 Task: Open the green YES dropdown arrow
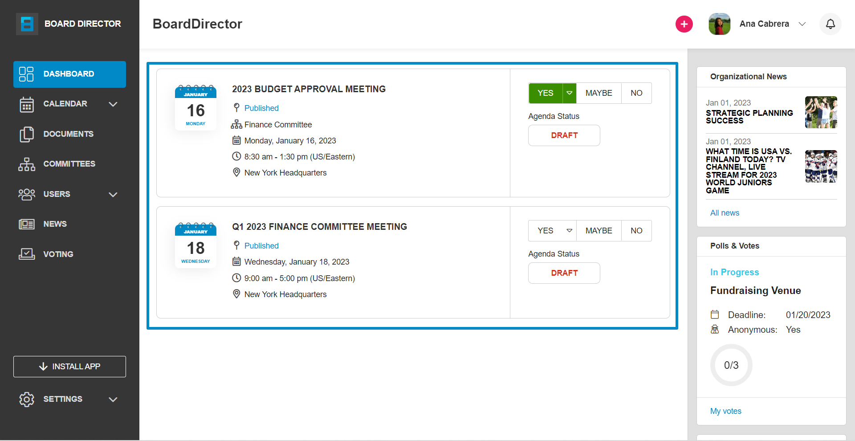click(x=570, y=93)
